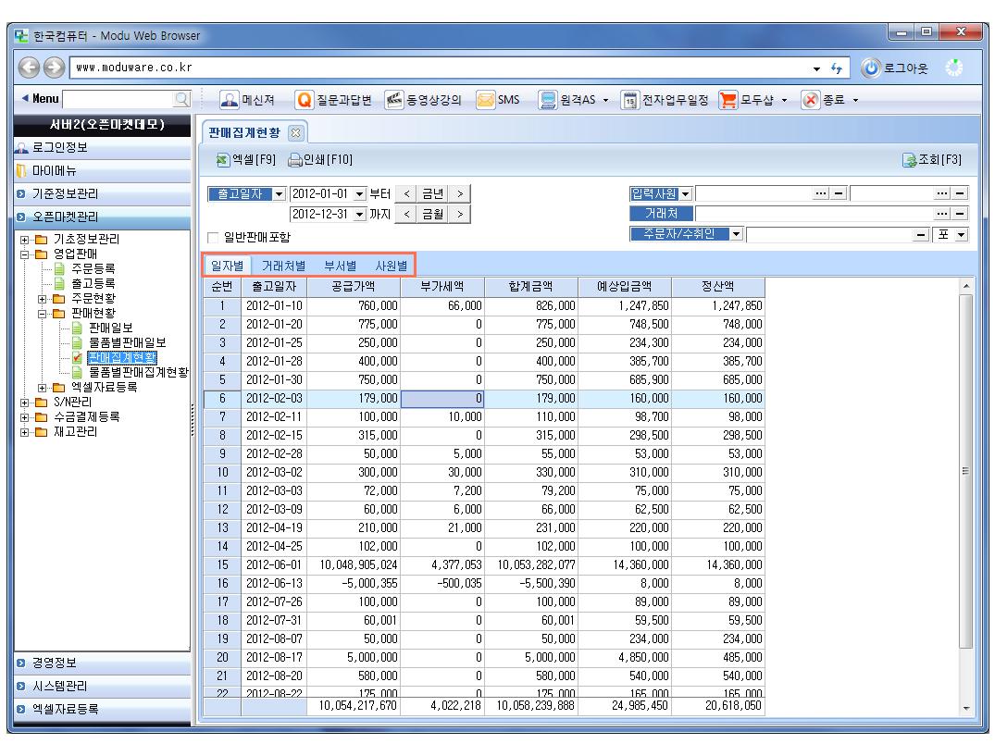Screen dimensions: 995x756
Task: Click the 질문과답변 Q&A icon
Action: point(302,100)
